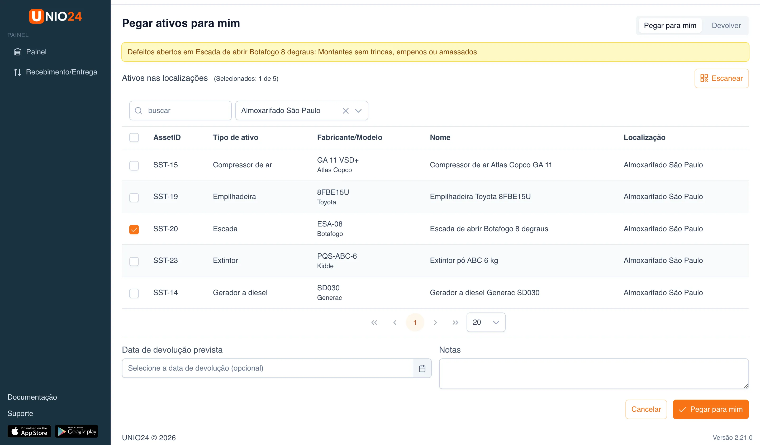This screenshot has width=760, height=445.
Task: Open the Painel sidebar item
Action: click(x=30, y=52)
